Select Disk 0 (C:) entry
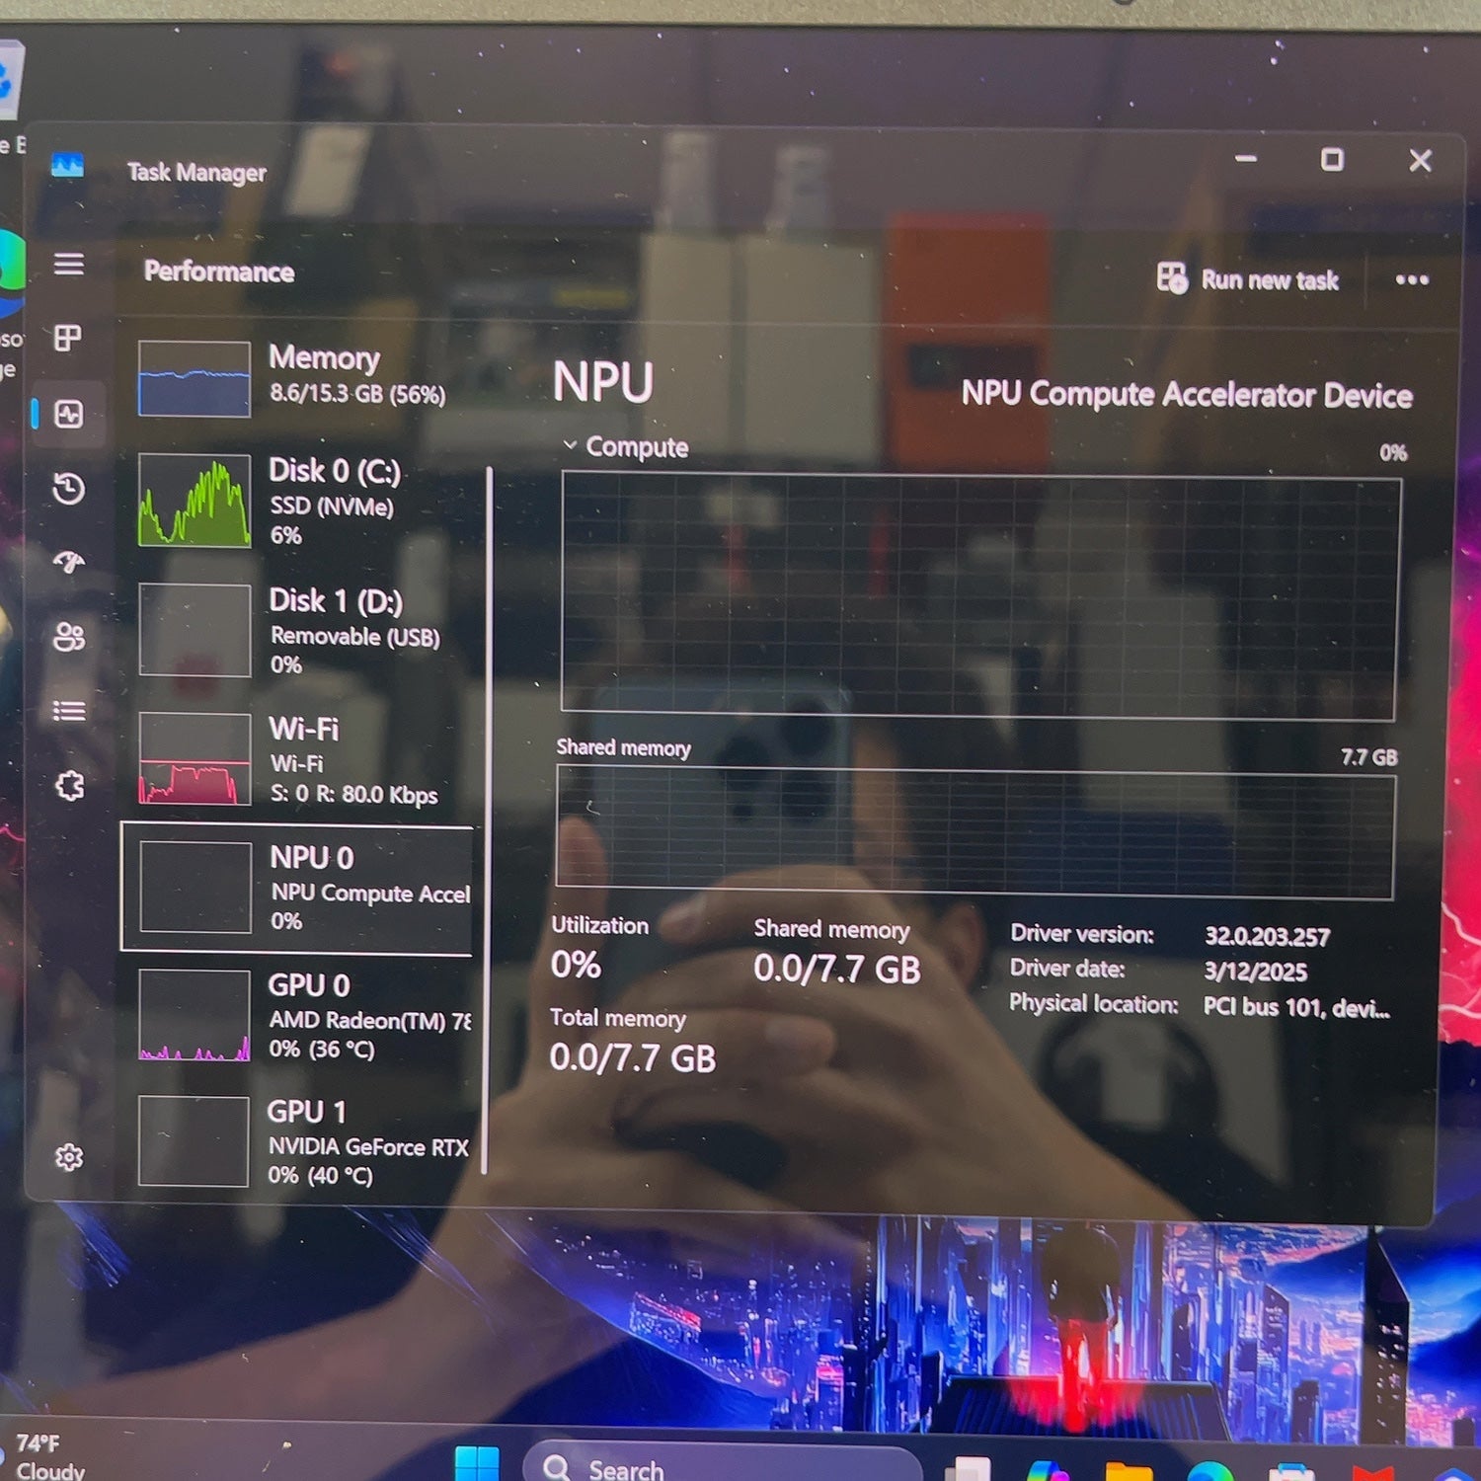 296,501
